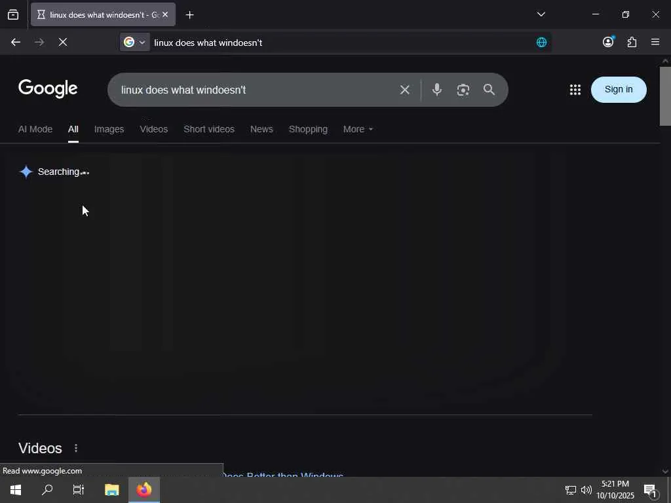Close the 'linux does what windoesn't' tab
This screenshot has width=671, height=503.
[x=165, y=14]
